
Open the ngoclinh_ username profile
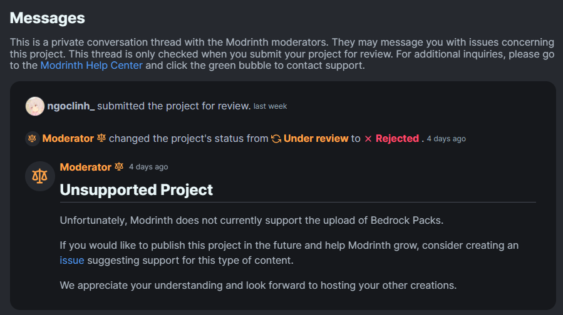pos(71,106)
